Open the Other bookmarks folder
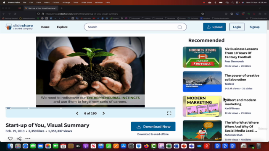This screenshot has width=269, height=151. [x=221, y=18]
